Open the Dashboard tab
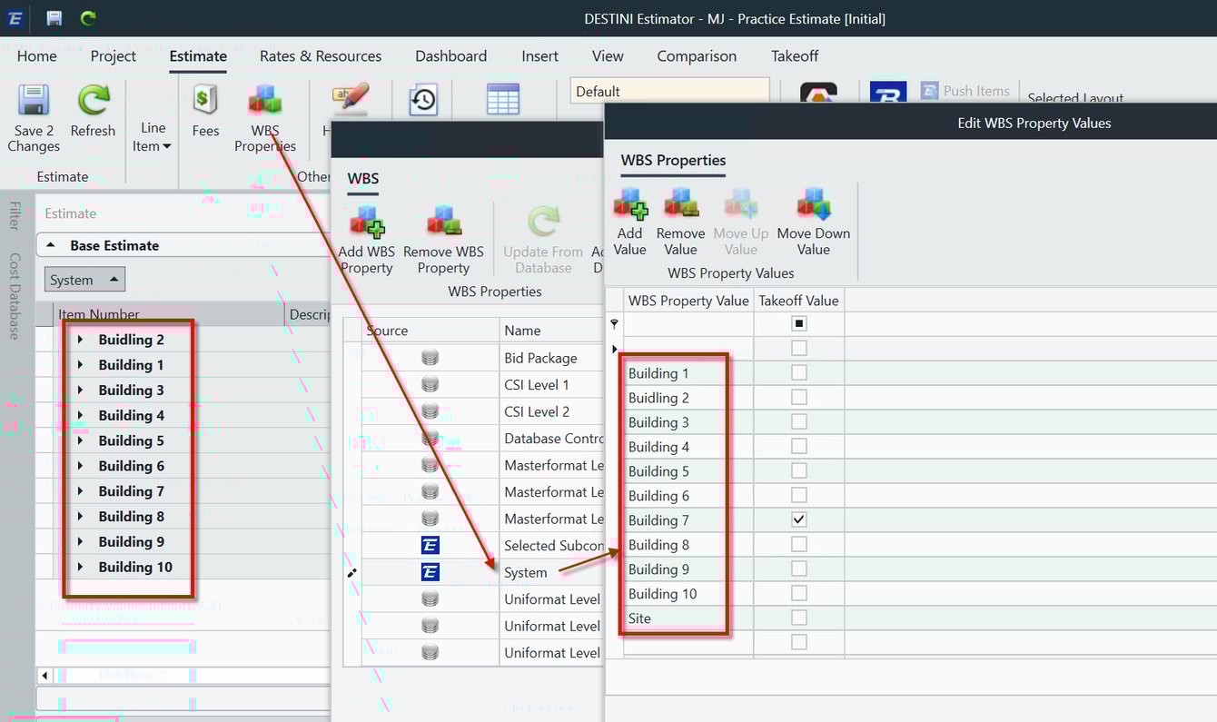The height and width of the screenshot is (722, 1217). [450, 55]
